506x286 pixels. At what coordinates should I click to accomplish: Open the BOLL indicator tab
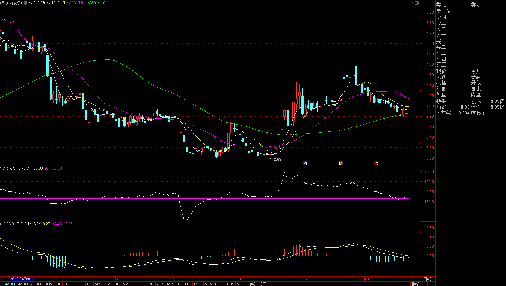pyautogui.click(x=220, y=284)
